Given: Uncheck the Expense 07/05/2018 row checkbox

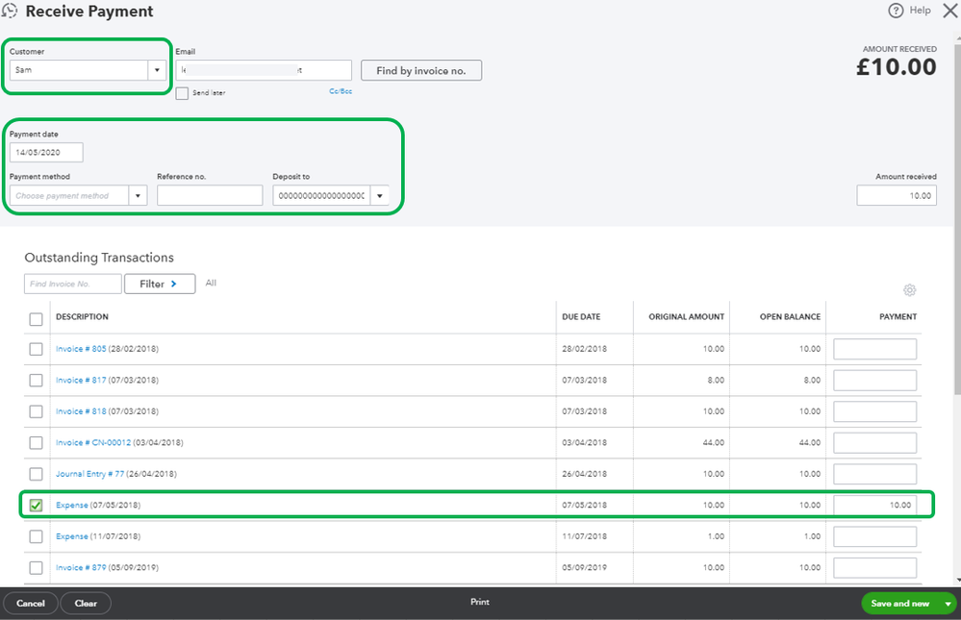Looking at the screenshot, I should click(x=37, y=505).
